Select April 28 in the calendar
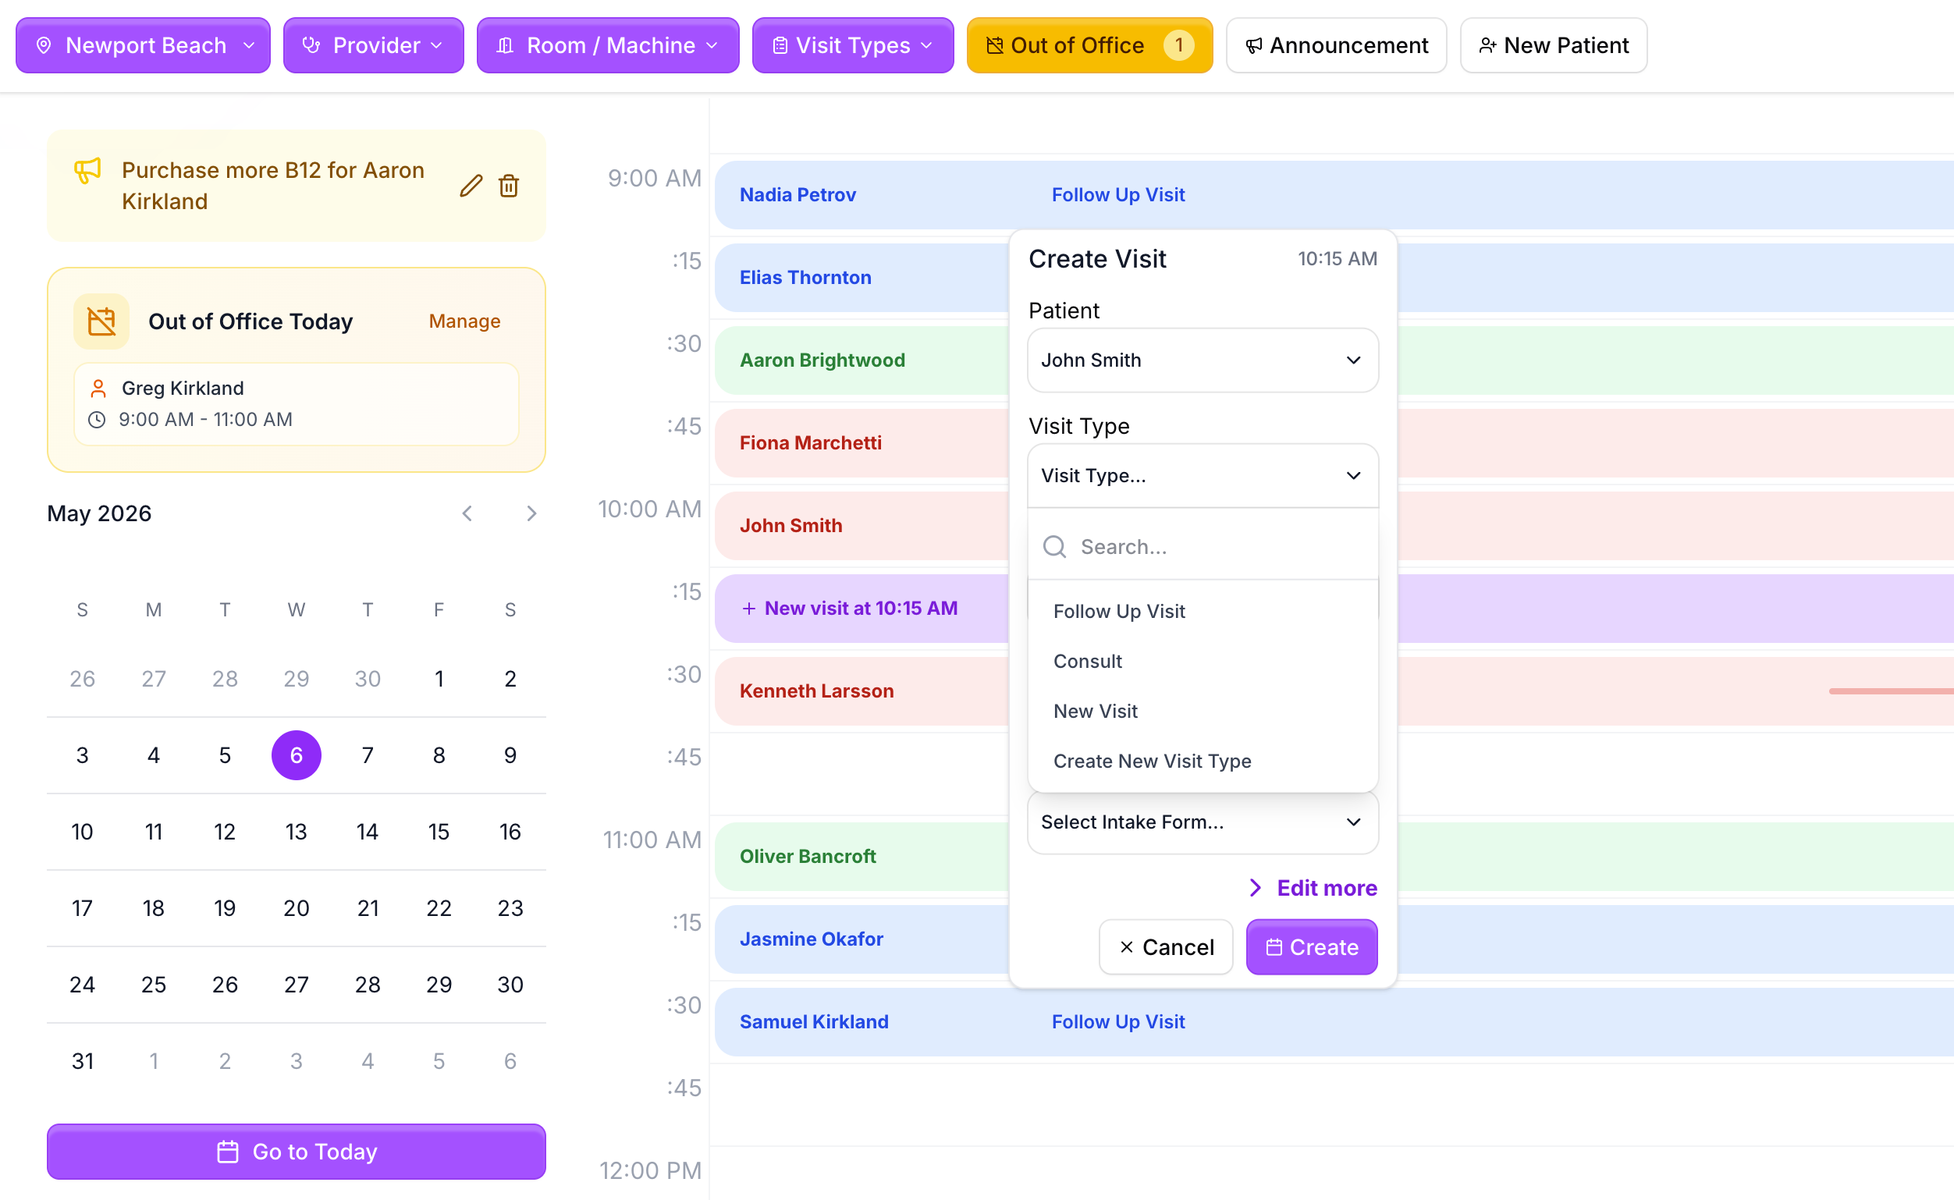The width and height of the screenshot is (1954, 1200). [x=225, y=679]
